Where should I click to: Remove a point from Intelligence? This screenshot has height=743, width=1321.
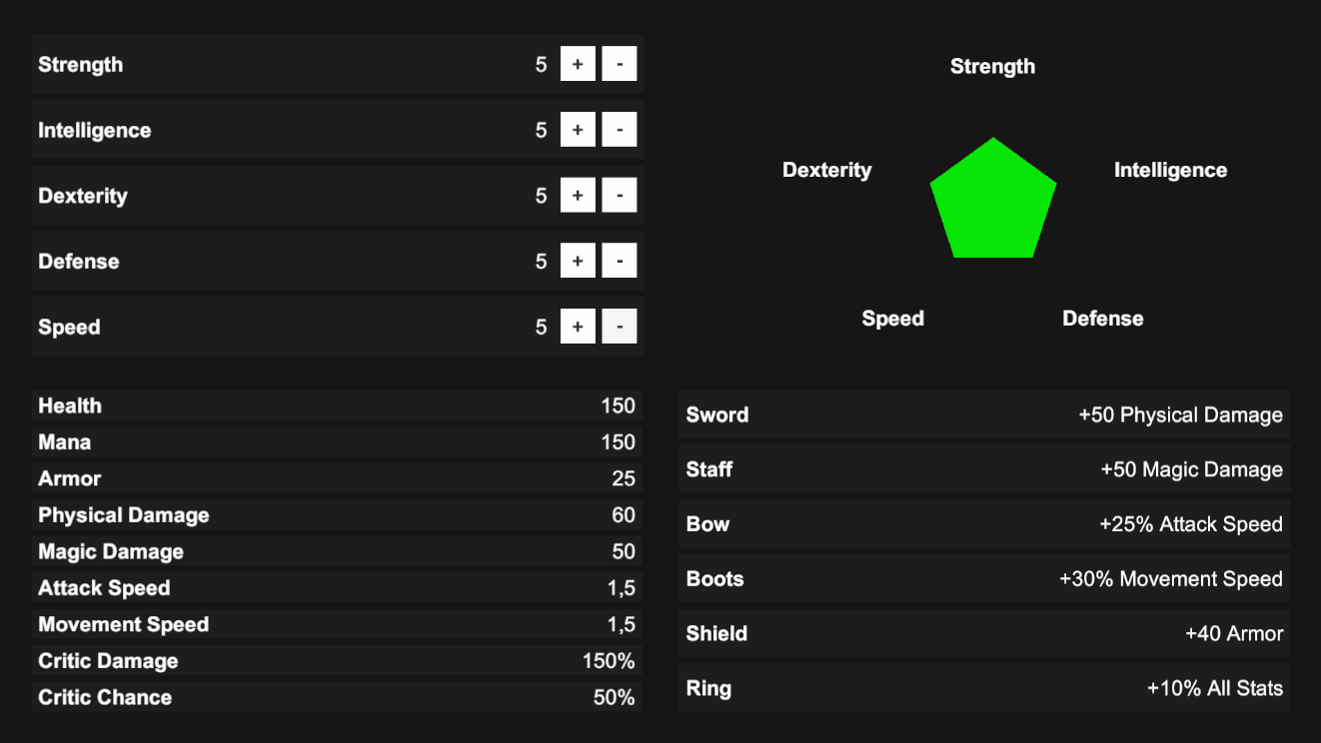tap(620, 130)
